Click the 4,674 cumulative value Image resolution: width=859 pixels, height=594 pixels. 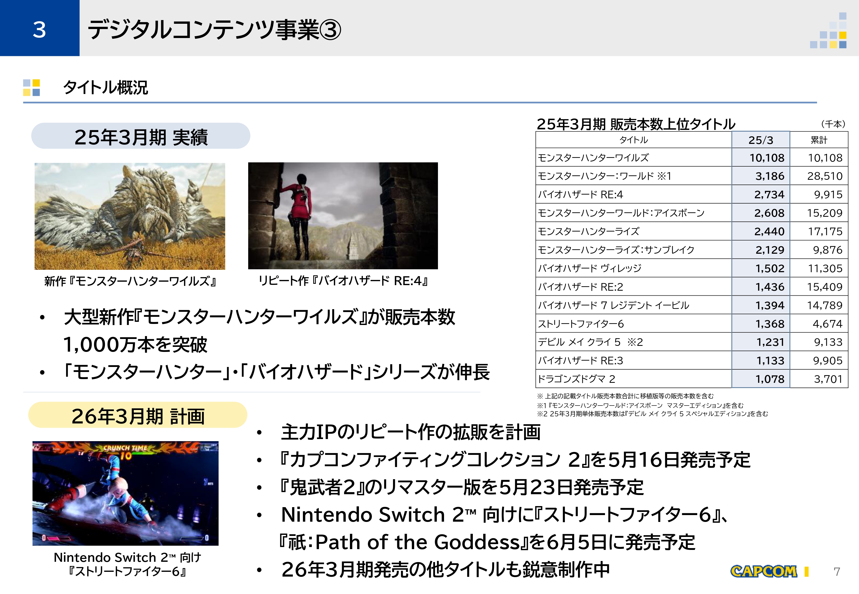(827, 324)
